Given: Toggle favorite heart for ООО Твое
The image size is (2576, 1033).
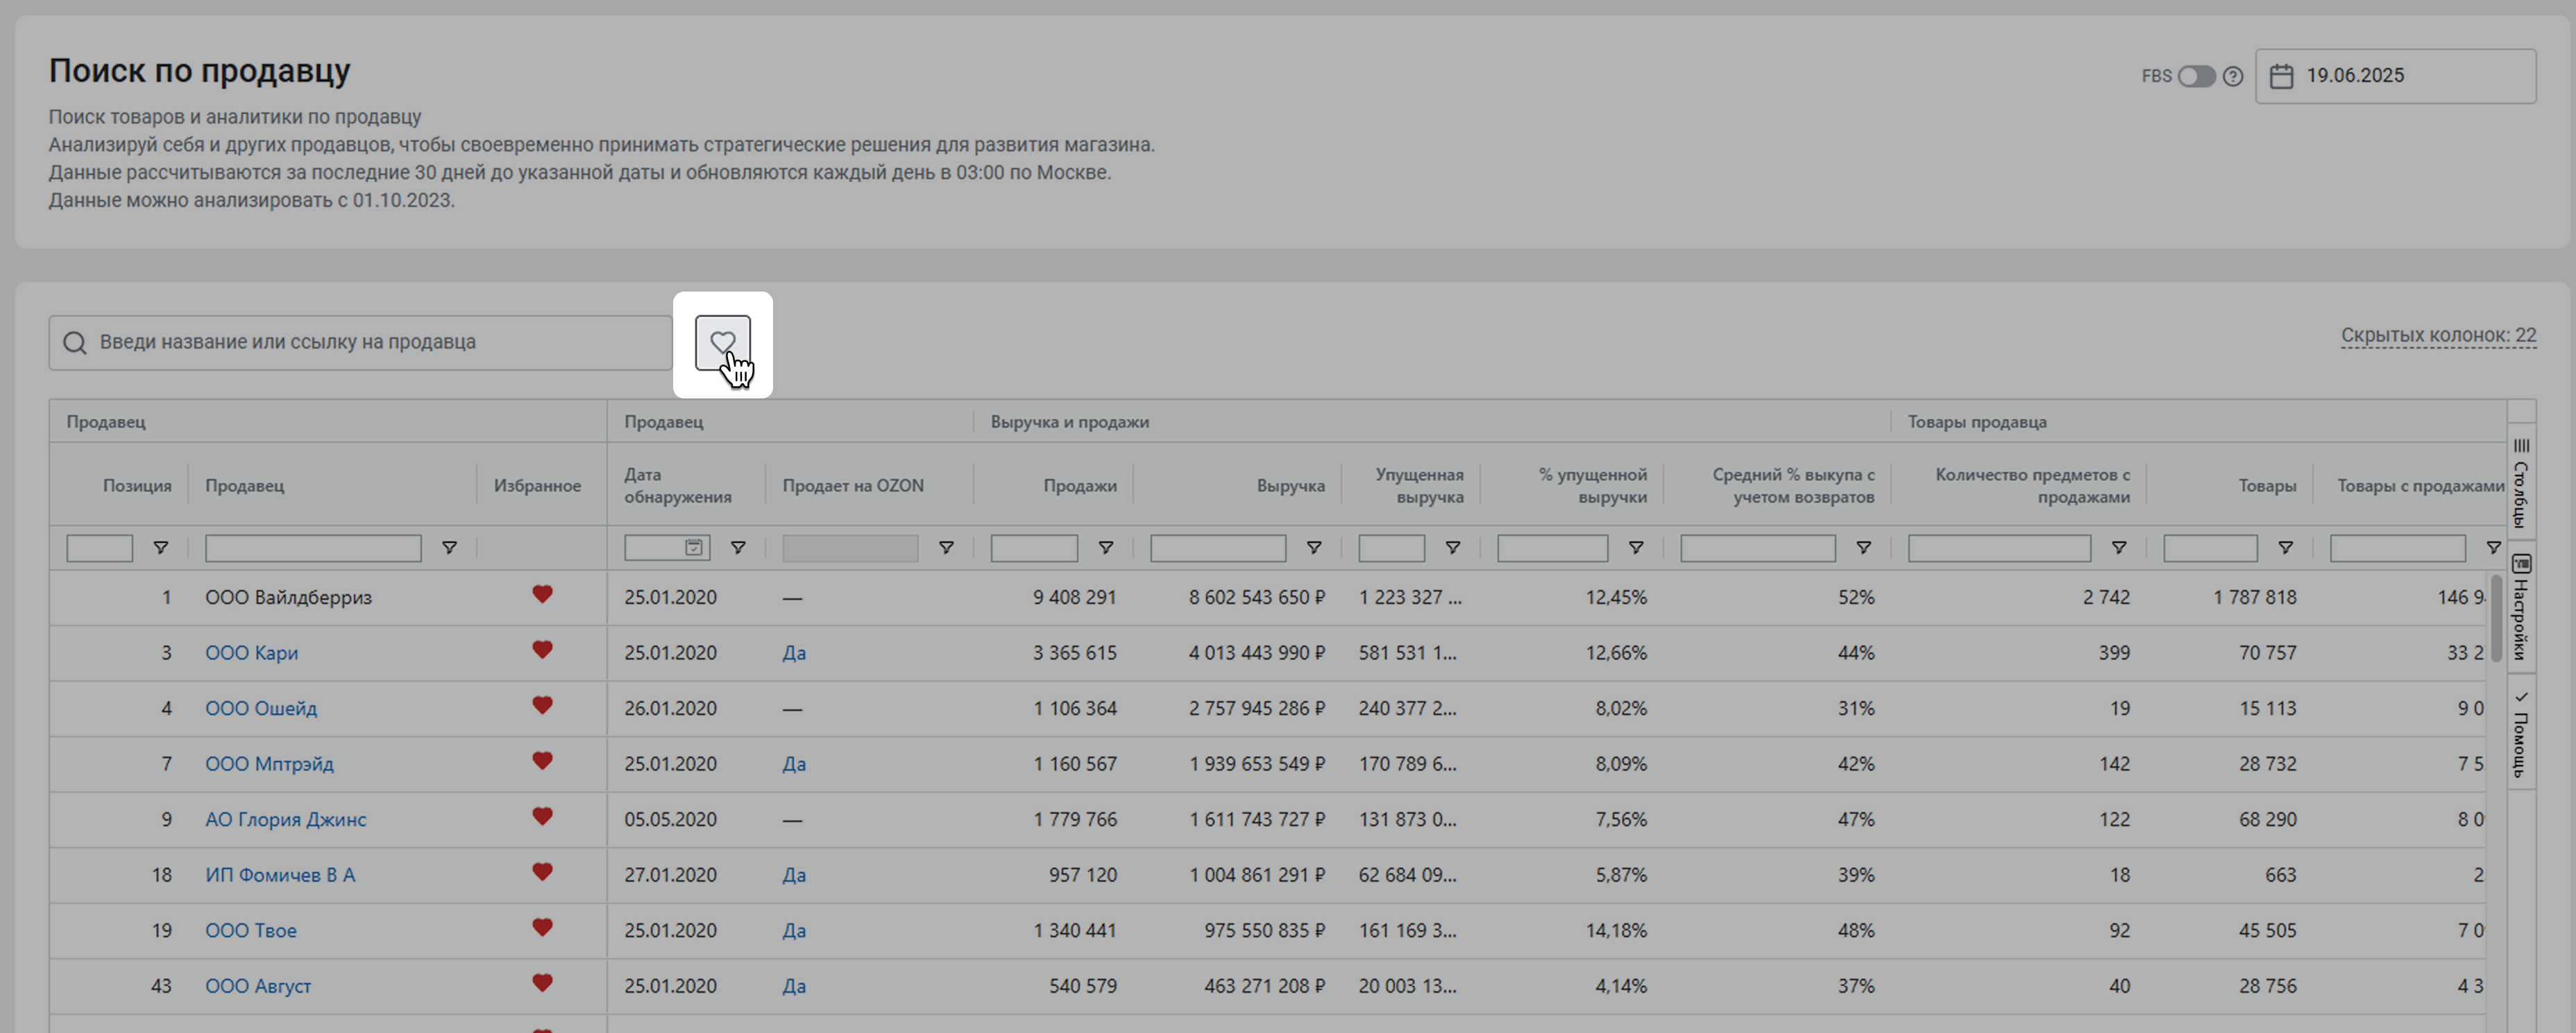Looking at the screenshot, I should click(542, 928).
